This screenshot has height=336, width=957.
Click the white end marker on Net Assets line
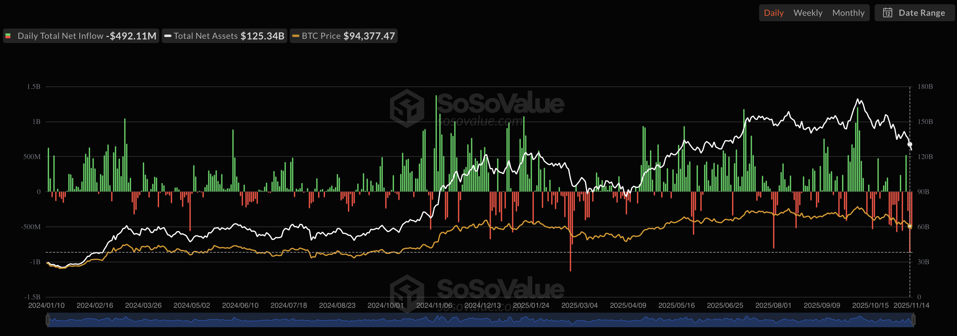pos(910,144)
